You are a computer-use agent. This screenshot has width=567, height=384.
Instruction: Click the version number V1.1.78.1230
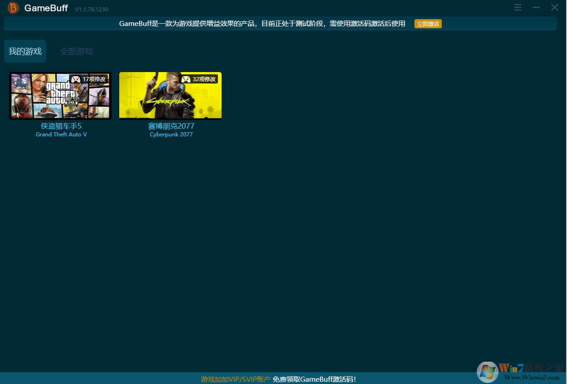[x=91, y=10]
